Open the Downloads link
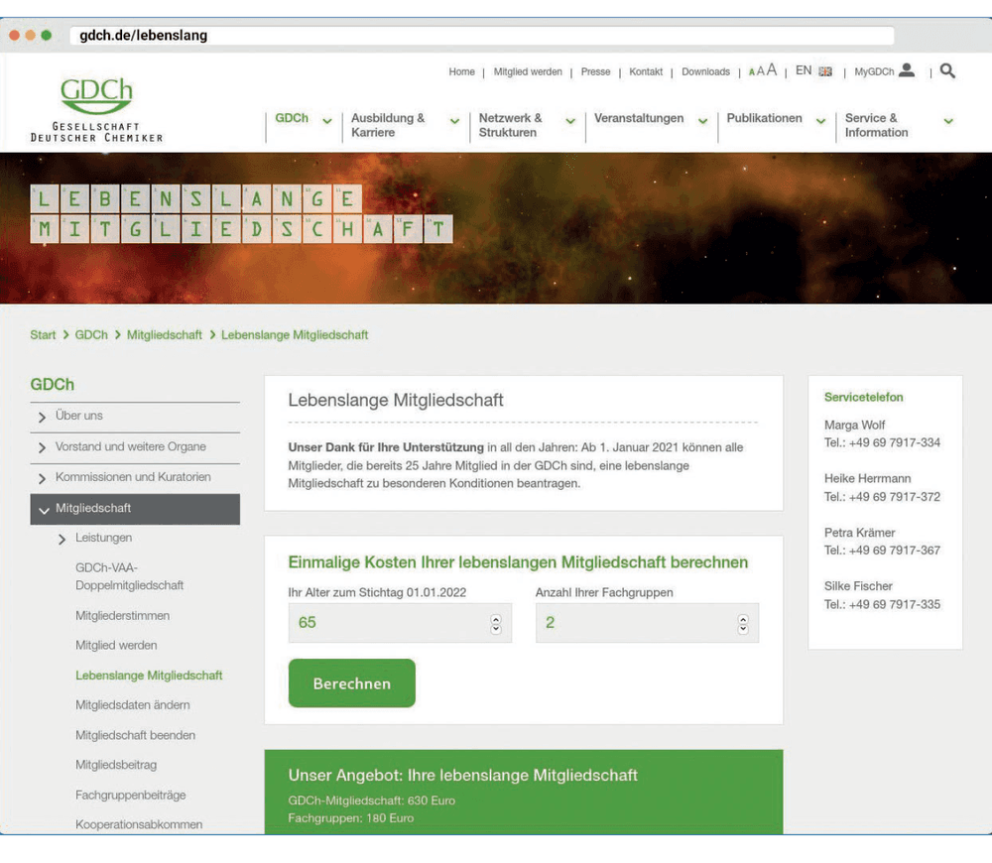Viewport: 992px width, 863px height. click(705, 72)
